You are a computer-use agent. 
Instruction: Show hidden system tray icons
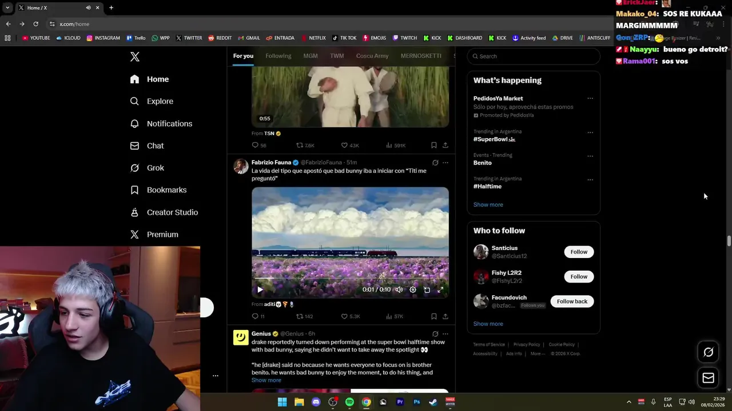628,402
